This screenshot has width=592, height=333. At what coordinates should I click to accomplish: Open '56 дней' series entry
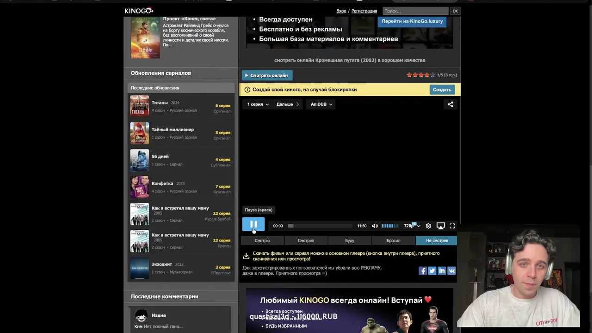pyautogui.click(x=181, y=160)
